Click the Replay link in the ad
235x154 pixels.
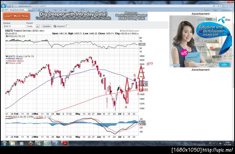tap(175, 65)
